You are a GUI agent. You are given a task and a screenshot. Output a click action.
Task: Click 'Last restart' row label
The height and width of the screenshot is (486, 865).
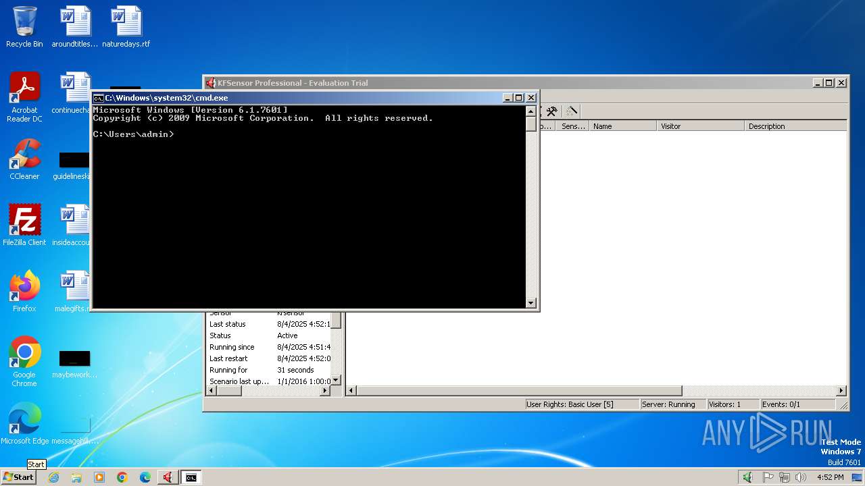pos(228,358)
